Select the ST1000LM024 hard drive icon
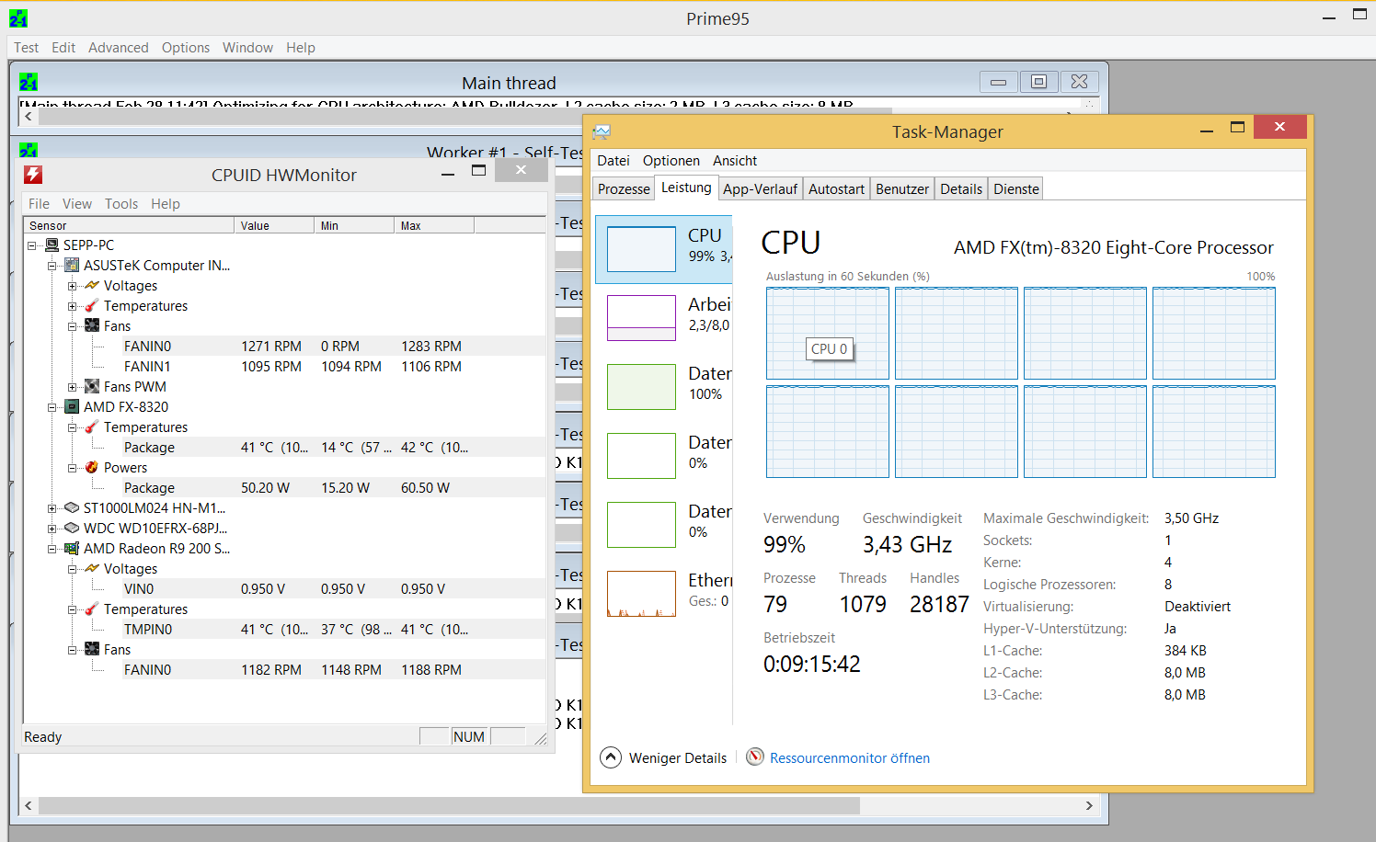The image size is (1376, 842). click(72, 508)
